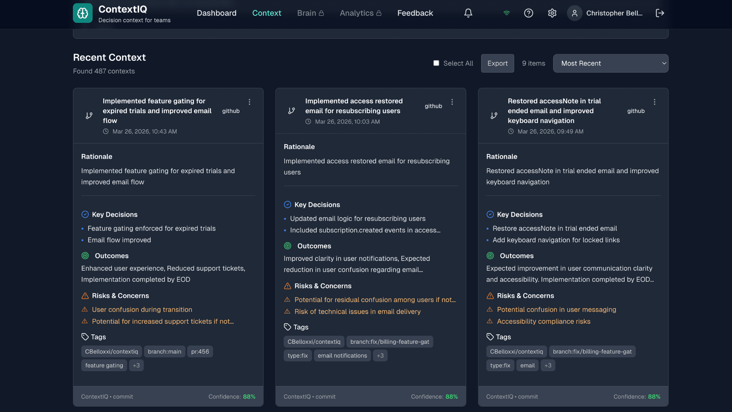Open the notifications bell

(468, 13)
